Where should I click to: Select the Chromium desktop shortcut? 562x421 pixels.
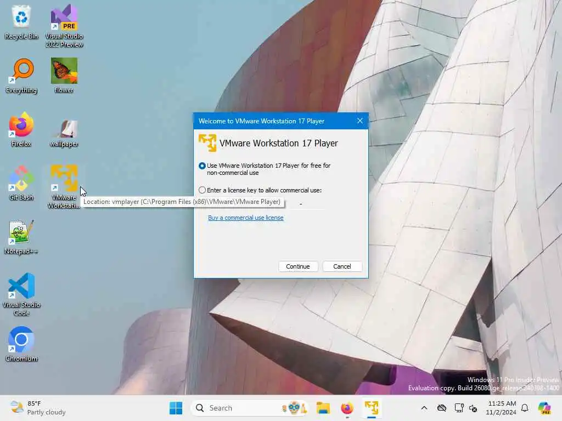click(x=21, y=344)
